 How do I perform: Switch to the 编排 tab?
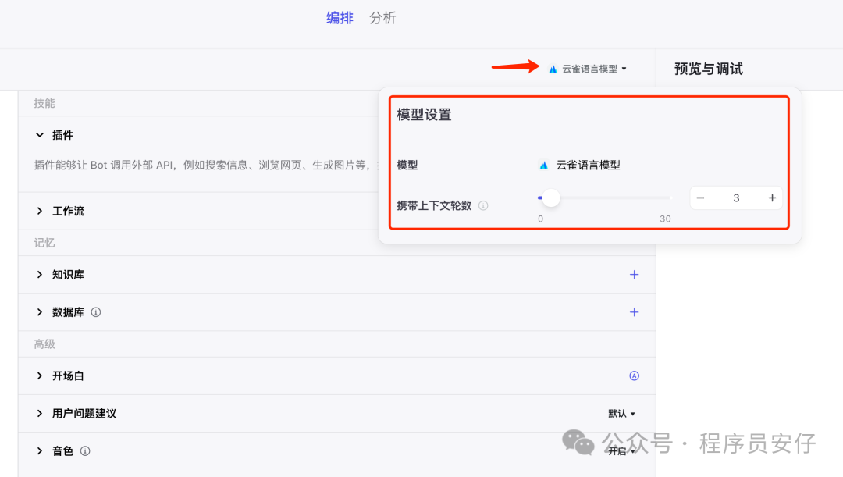click(x=340, y=18)
